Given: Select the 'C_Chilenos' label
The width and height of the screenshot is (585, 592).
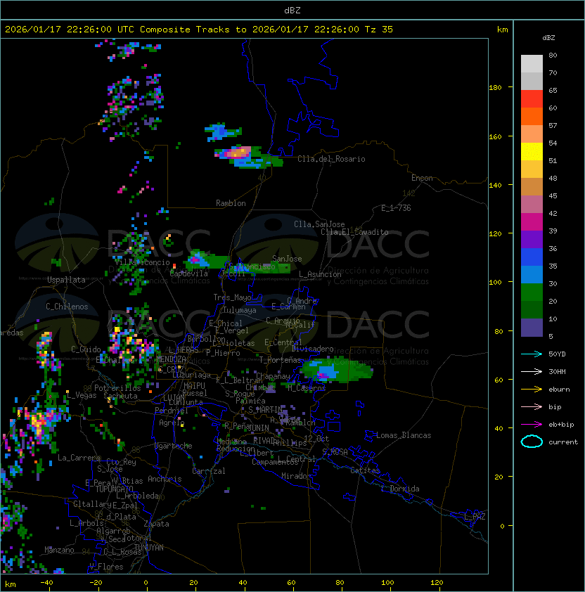Looking at the screenshot, I should (x=67, y=307).
